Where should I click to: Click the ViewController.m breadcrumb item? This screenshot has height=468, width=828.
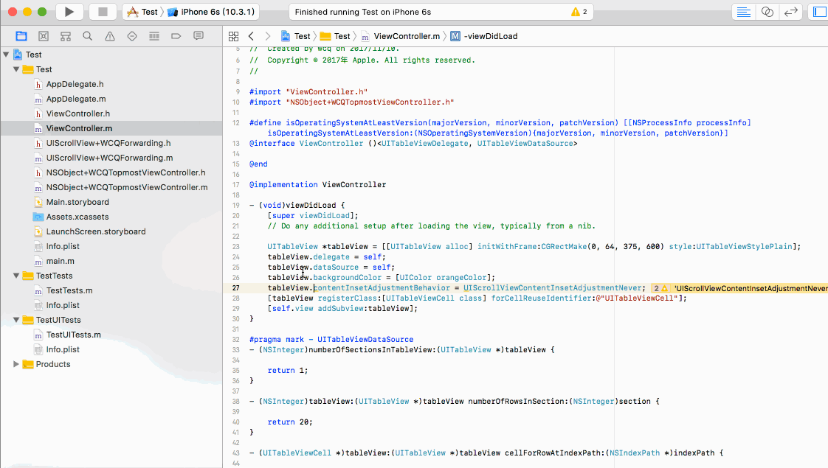coord(407,36)
